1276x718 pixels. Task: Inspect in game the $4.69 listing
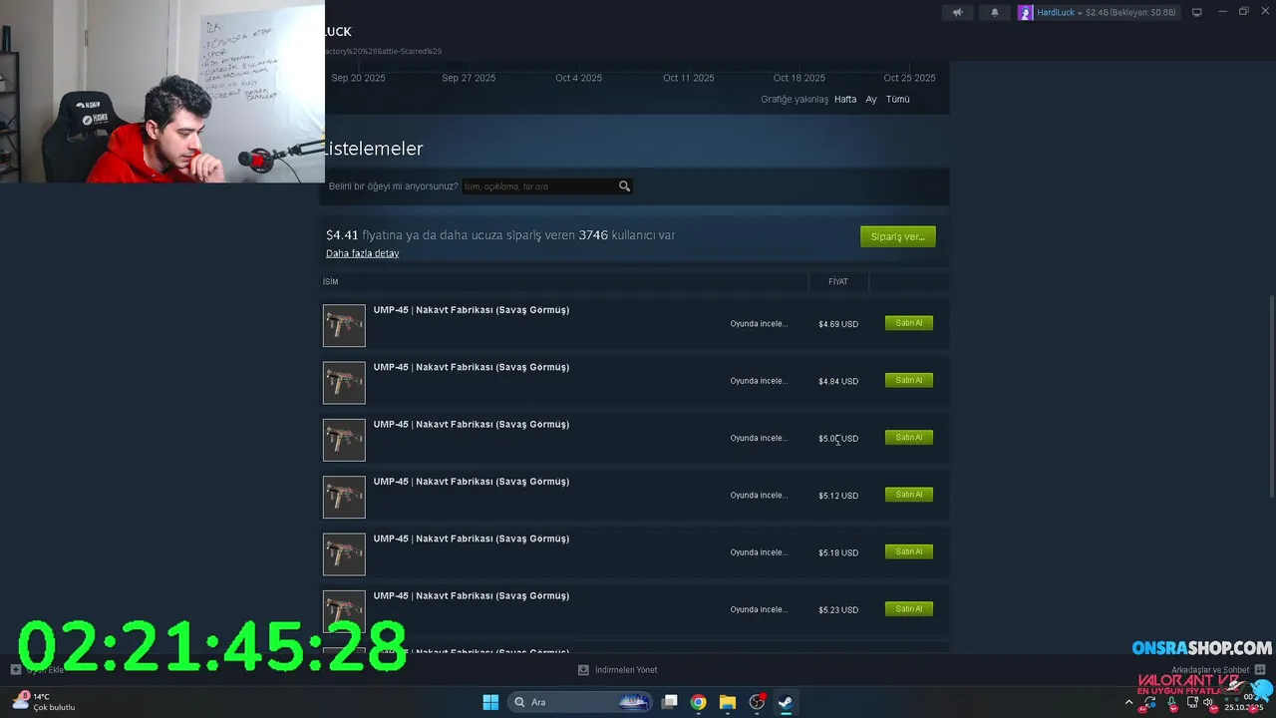(759, 324)
